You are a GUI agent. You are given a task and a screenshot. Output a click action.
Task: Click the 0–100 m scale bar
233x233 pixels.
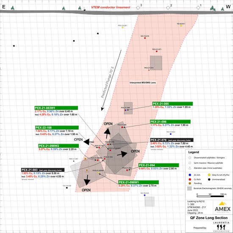pos(210,196)
